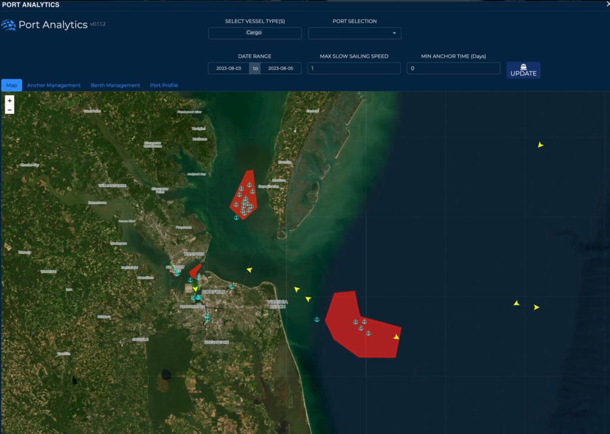The image size is (610, 434).
Task: Open the end date 2023-08-05 picker
Action: (x=281, y=69)
